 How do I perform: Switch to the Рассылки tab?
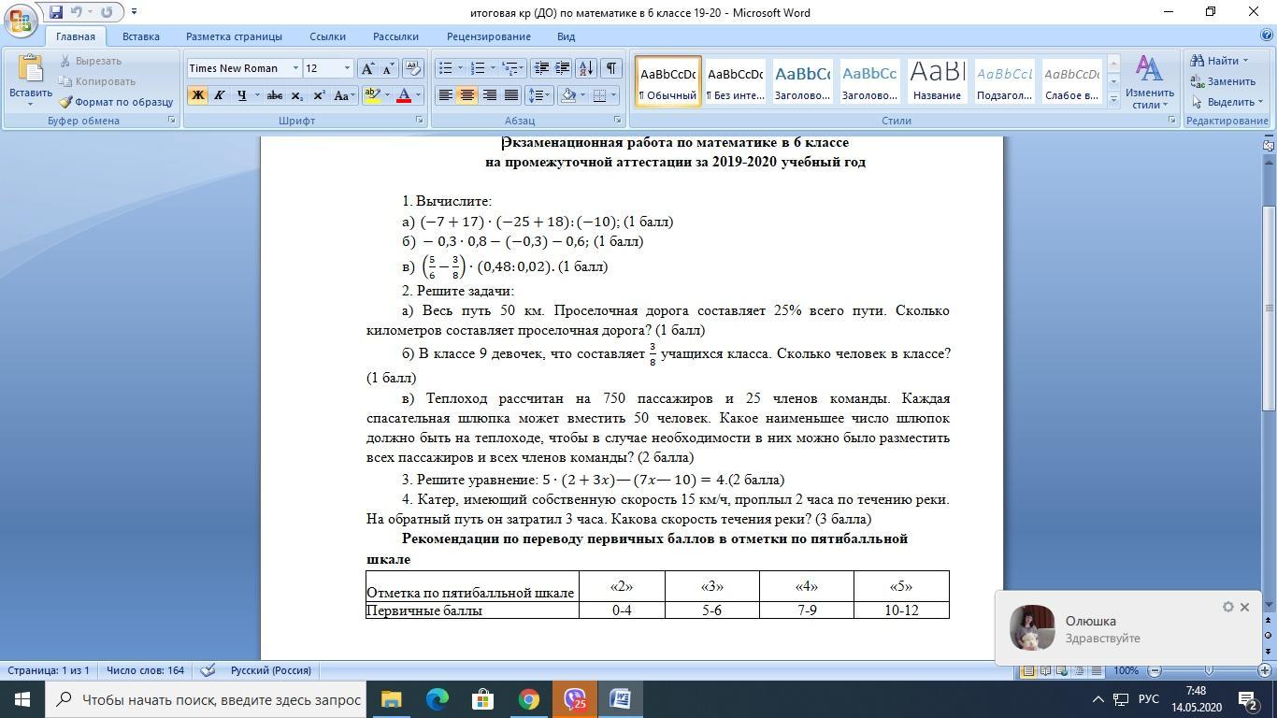tap(395, 36)
